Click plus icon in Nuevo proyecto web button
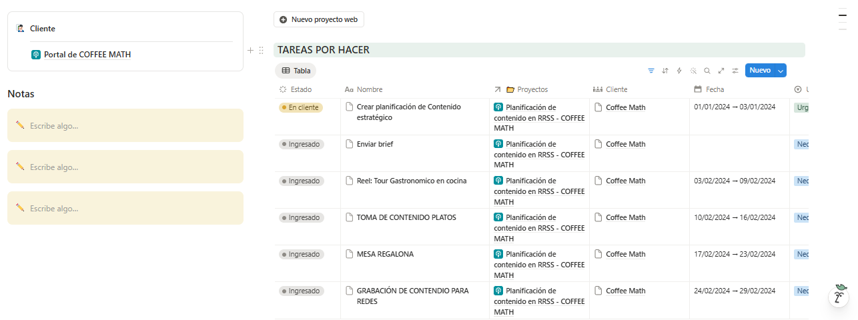This screenshot has width=858, height=320. click(x=284, y=20)
